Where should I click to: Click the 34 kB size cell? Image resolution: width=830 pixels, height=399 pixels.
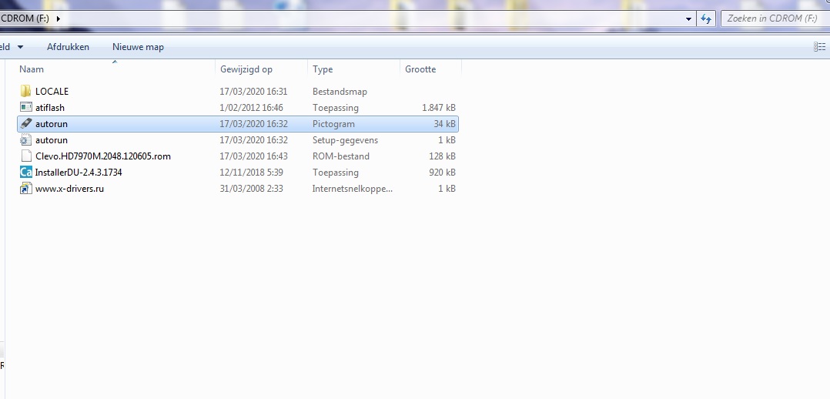coord(445,124)
